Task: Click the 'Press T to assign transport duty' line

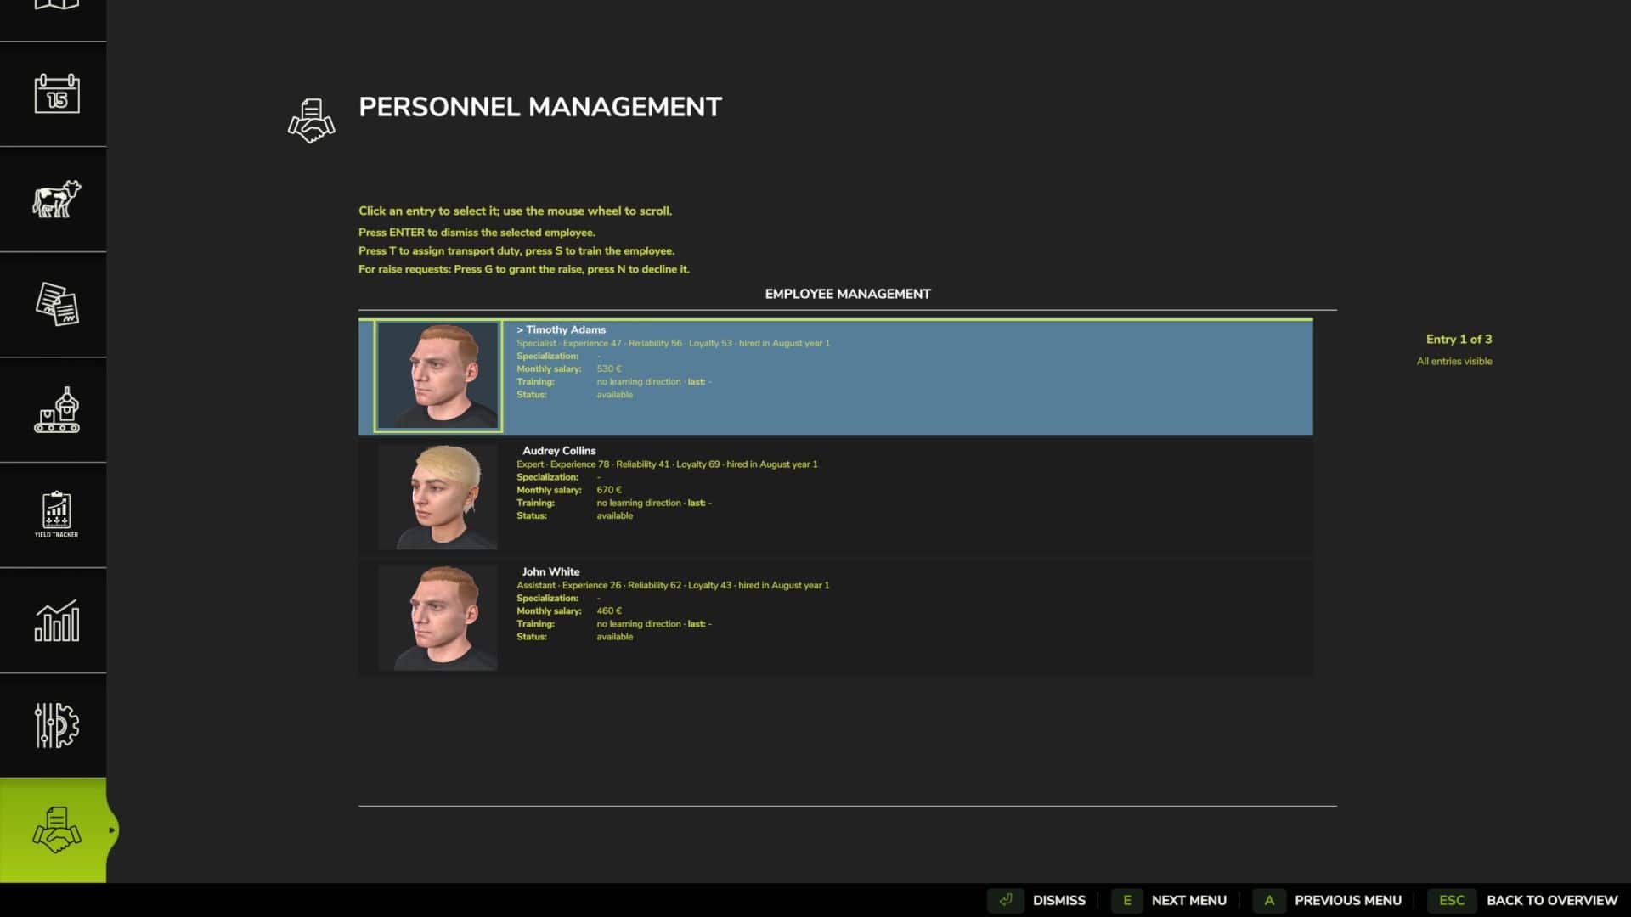Action: (x=516, y=251)
